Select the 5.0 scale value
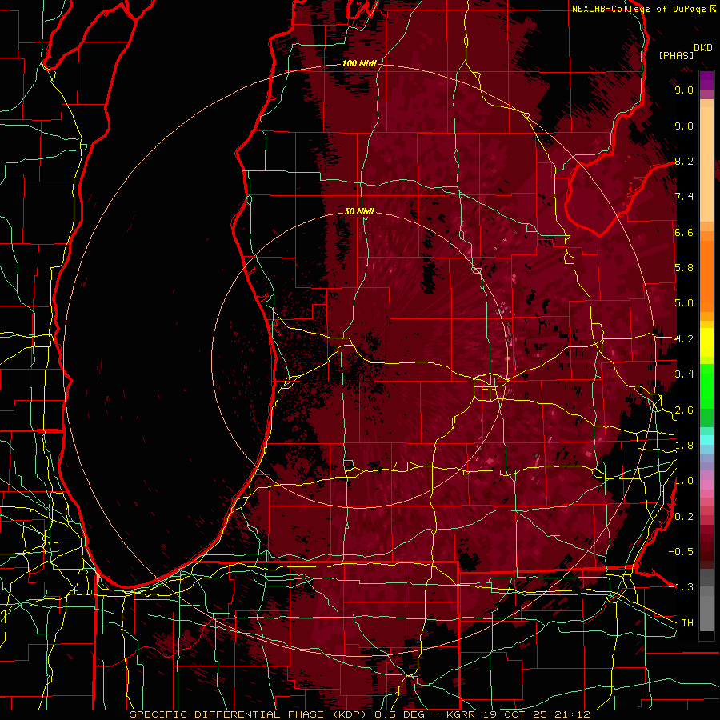This screenshot has width=720, height=720. (684, 303)
